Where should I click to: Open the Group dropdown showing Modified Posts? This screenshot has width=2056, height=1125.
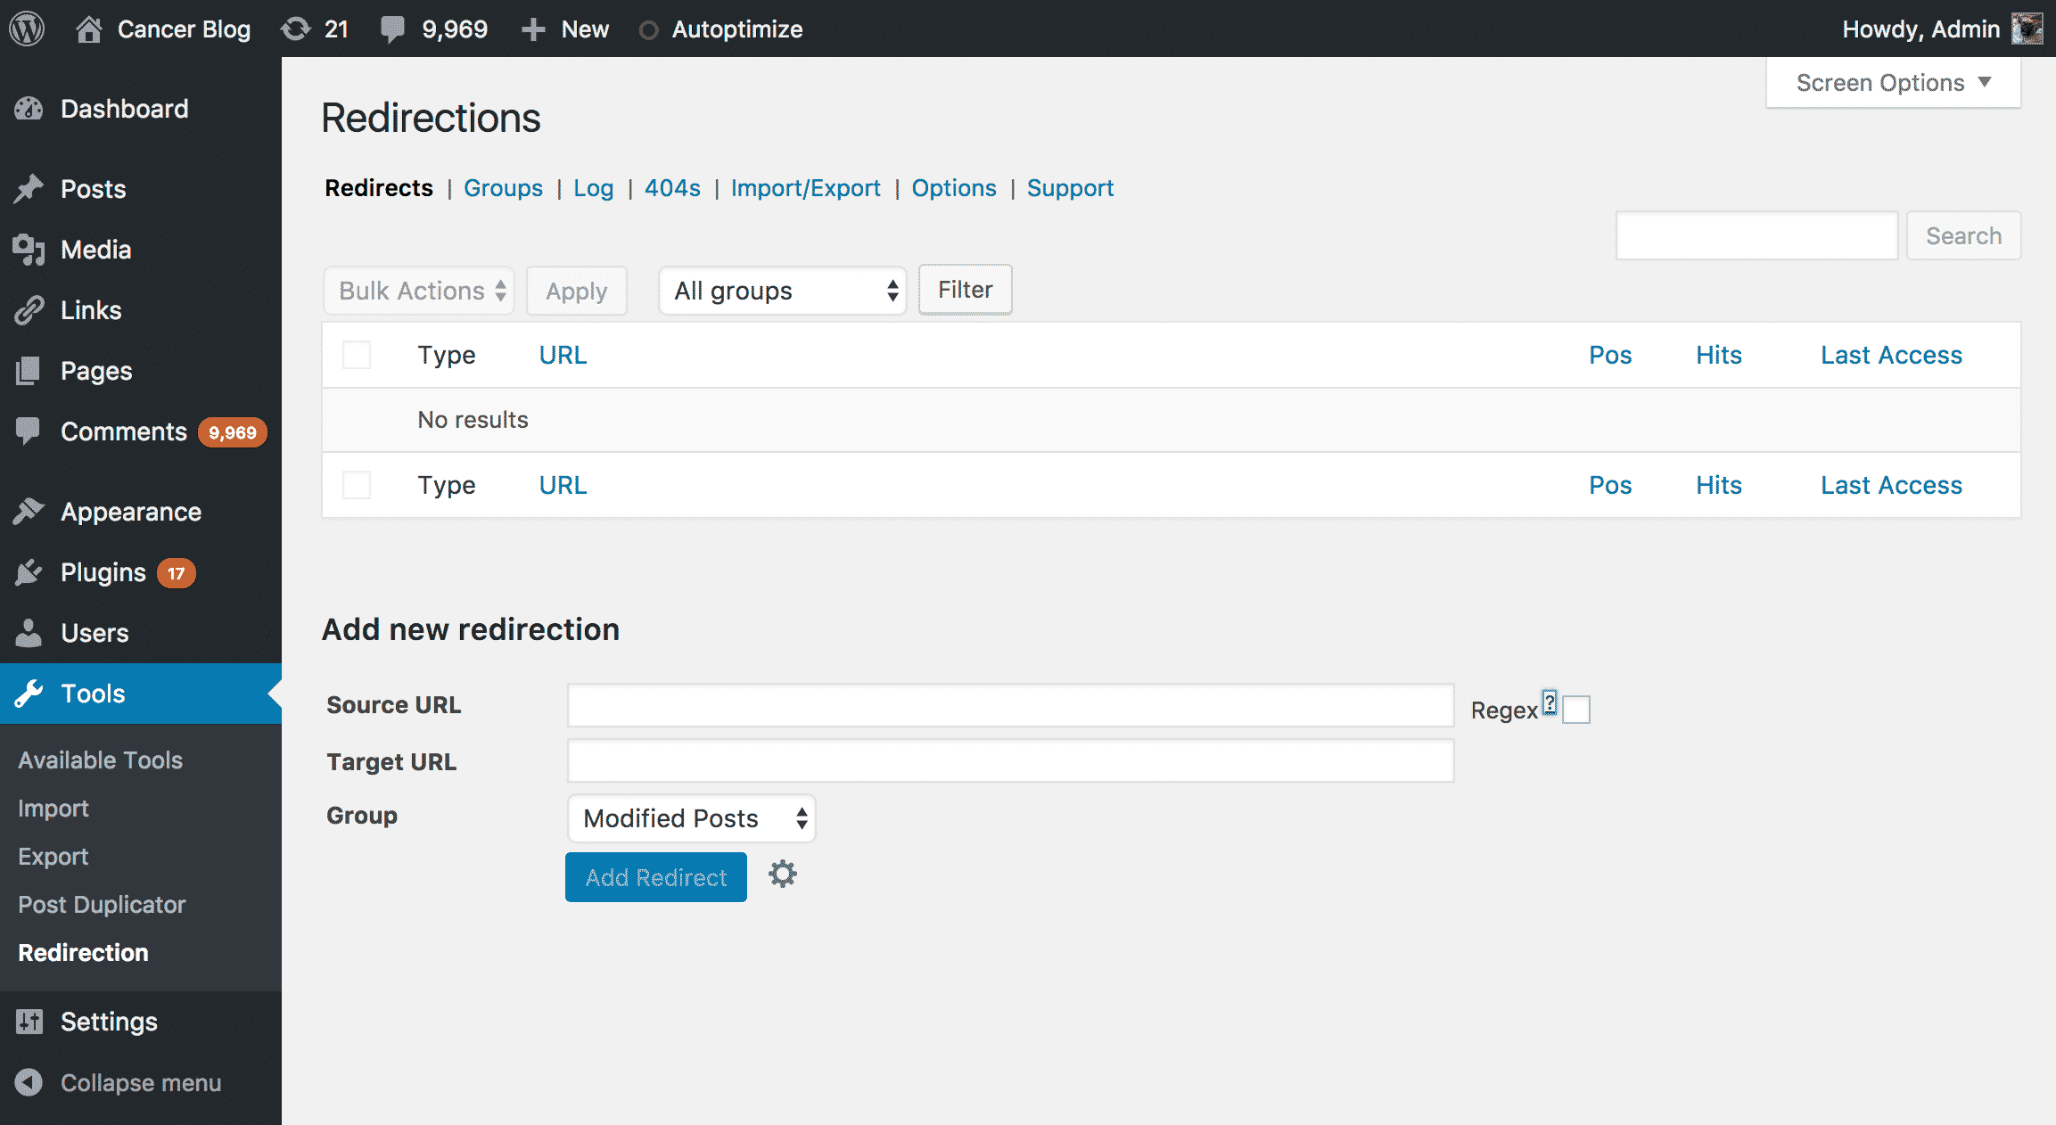pyautogui.click(x=692, y=818)
